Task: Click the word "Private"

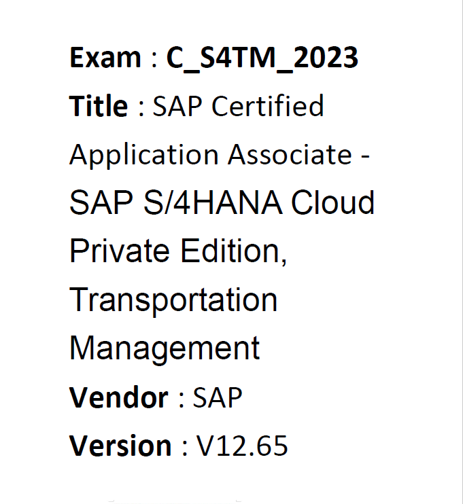Action: [120, 251]
